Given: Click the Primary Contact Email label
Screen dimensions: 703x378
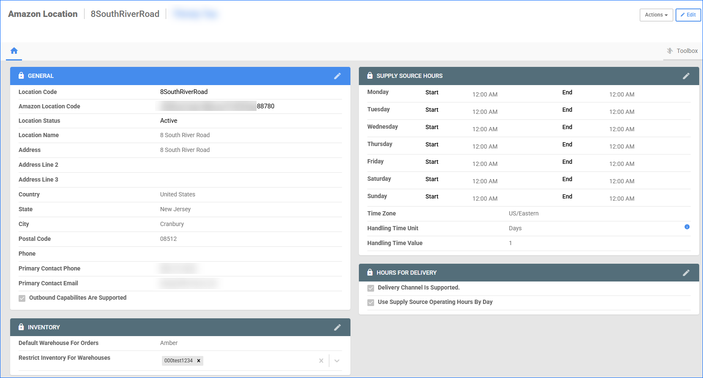Looking at the screenshot, I should [x=48, y=283].
